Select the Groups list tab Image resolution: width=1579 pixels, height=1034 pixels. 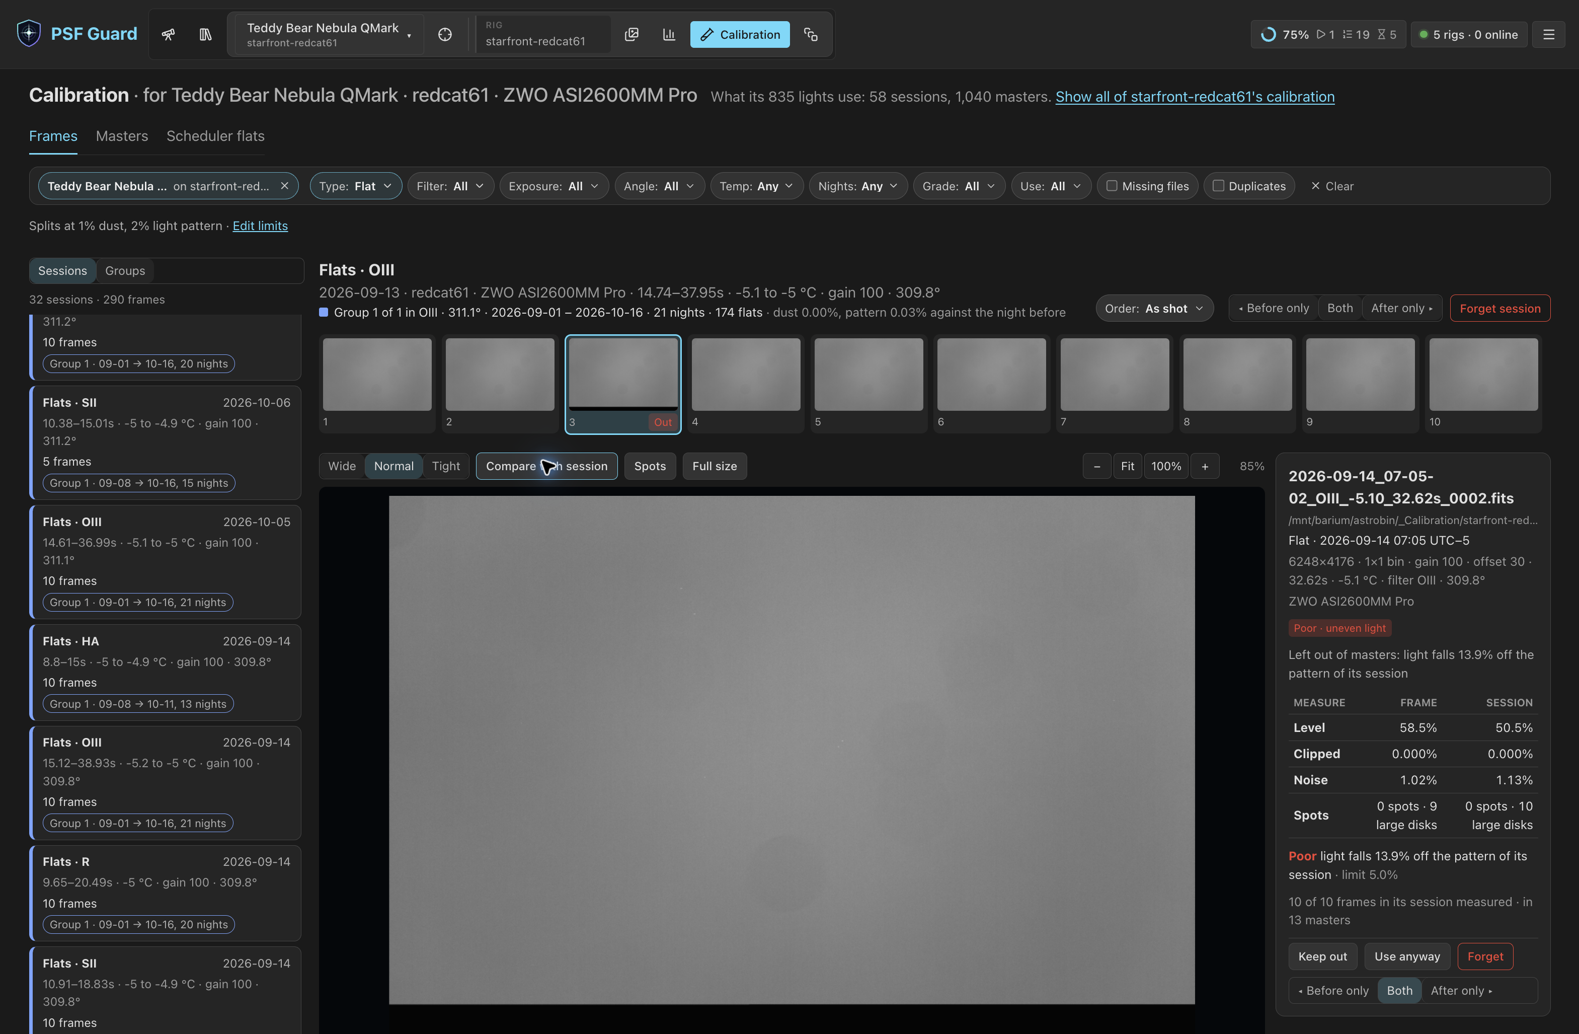pos(125,271)
